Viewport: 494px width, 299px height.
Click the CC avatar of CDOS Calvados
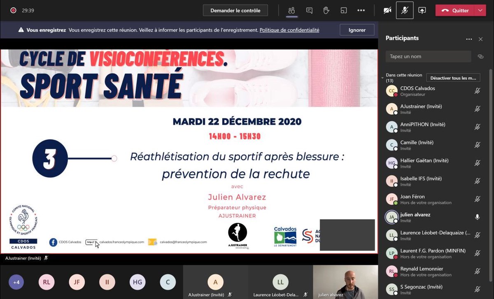391,91
